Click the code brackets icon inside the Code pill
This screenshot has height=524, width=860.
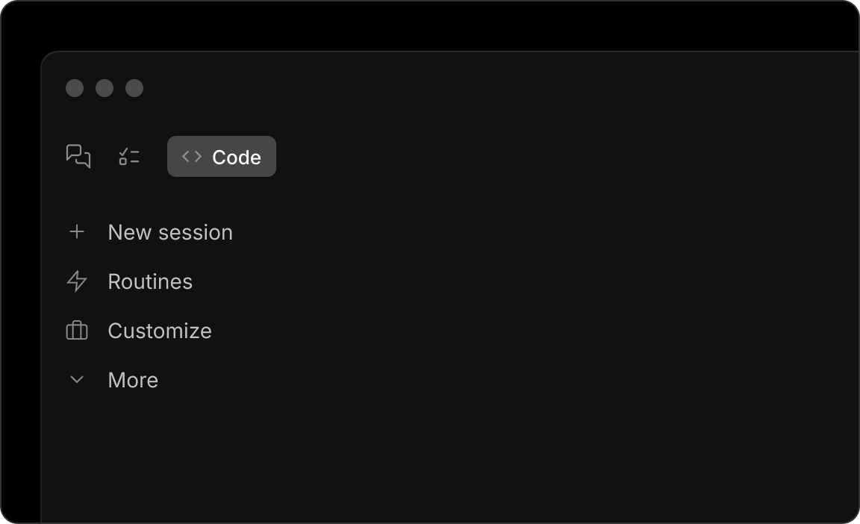[191, 156]
